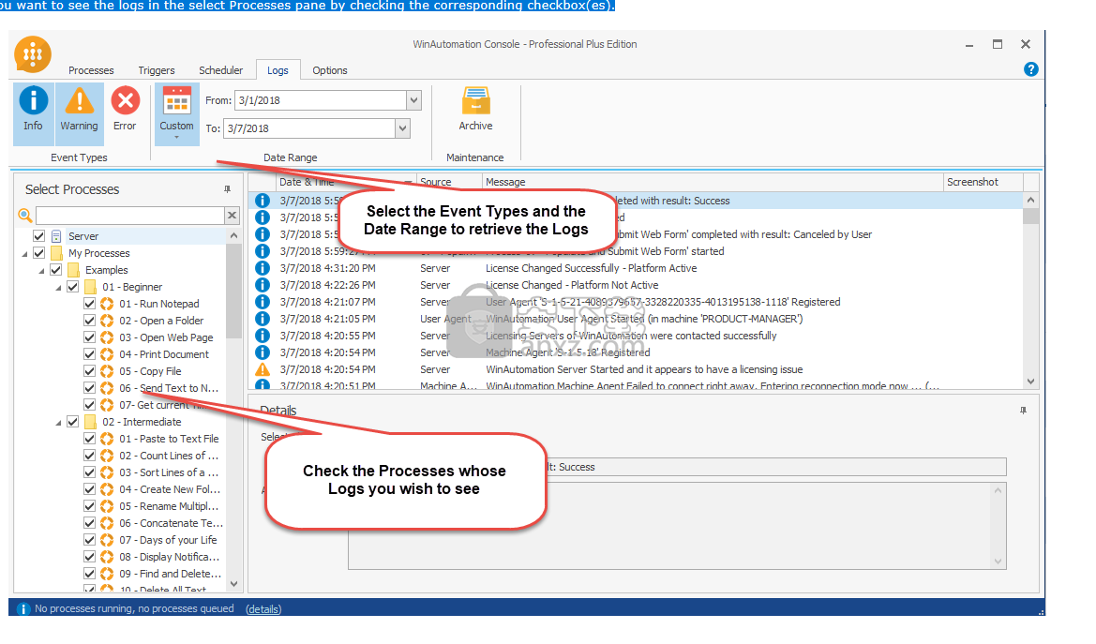
Task: Click the 02 - Intermediate folder icon
Action: point(90,422)
